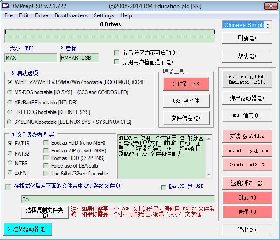The width and height of the screenshot is (280, 240).
Task: Click the 退出 (X) exit button
Action: tap(247, 230)
